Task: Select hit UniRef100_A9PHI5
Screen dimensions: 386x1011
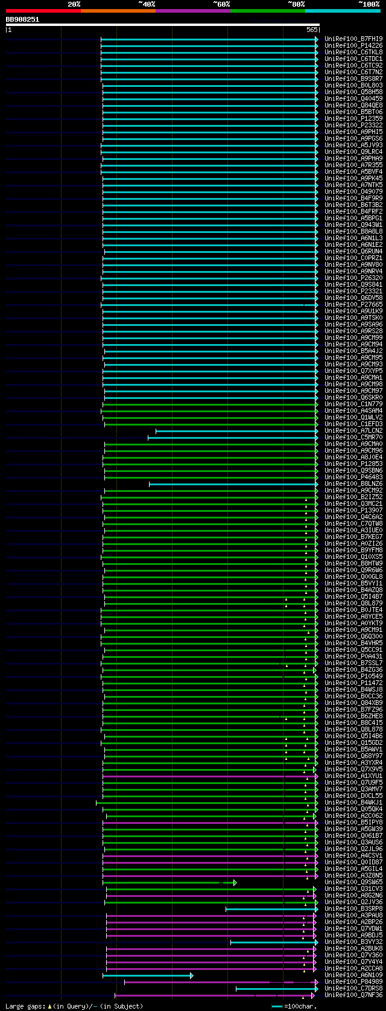Action: tap(353, 132)
